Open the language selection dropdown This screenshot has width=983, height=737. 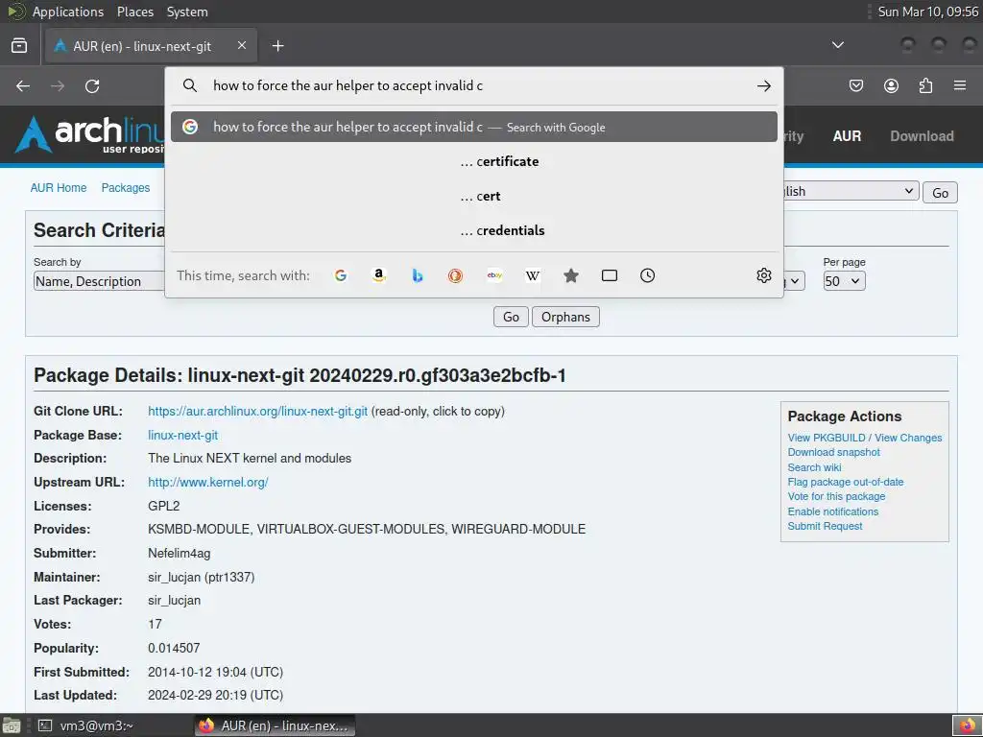pyautogui.click(x=851, y=191)
